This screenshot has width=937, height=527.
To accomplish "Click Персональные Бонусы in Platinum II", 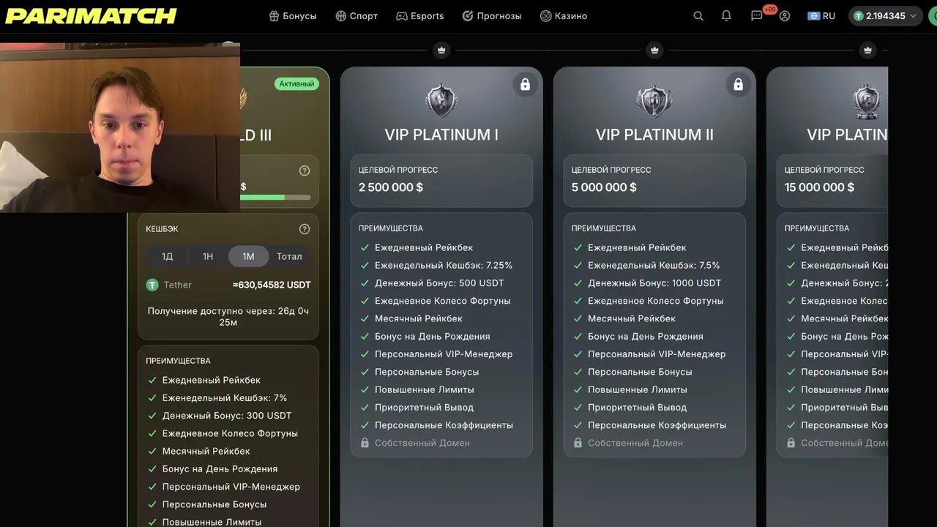I will [640, 372].
